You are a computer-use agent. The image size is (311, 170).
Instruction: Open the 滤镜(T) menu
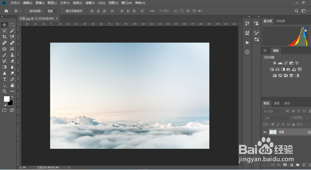point(90,3)
